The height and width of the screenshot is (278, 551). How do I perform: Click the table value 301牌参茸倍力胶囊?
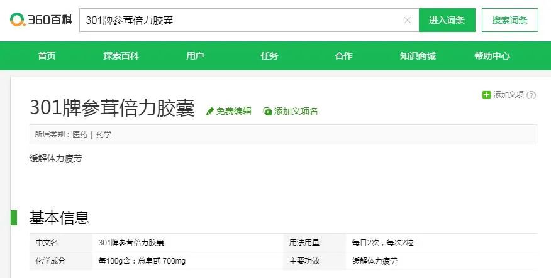tap(131, 243)
